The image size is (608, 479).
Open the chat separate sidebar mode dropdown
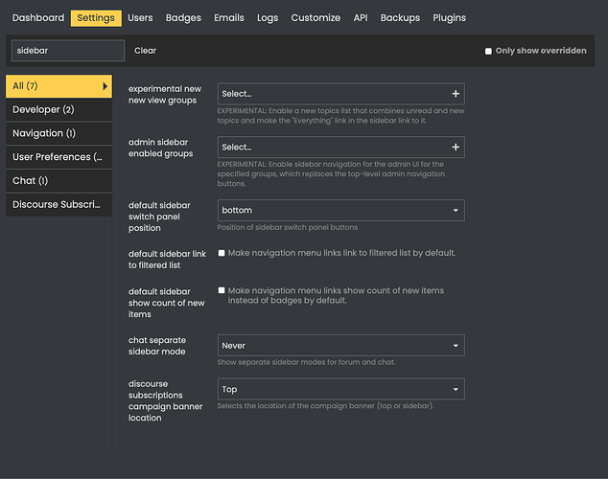(x=340, y=346)
